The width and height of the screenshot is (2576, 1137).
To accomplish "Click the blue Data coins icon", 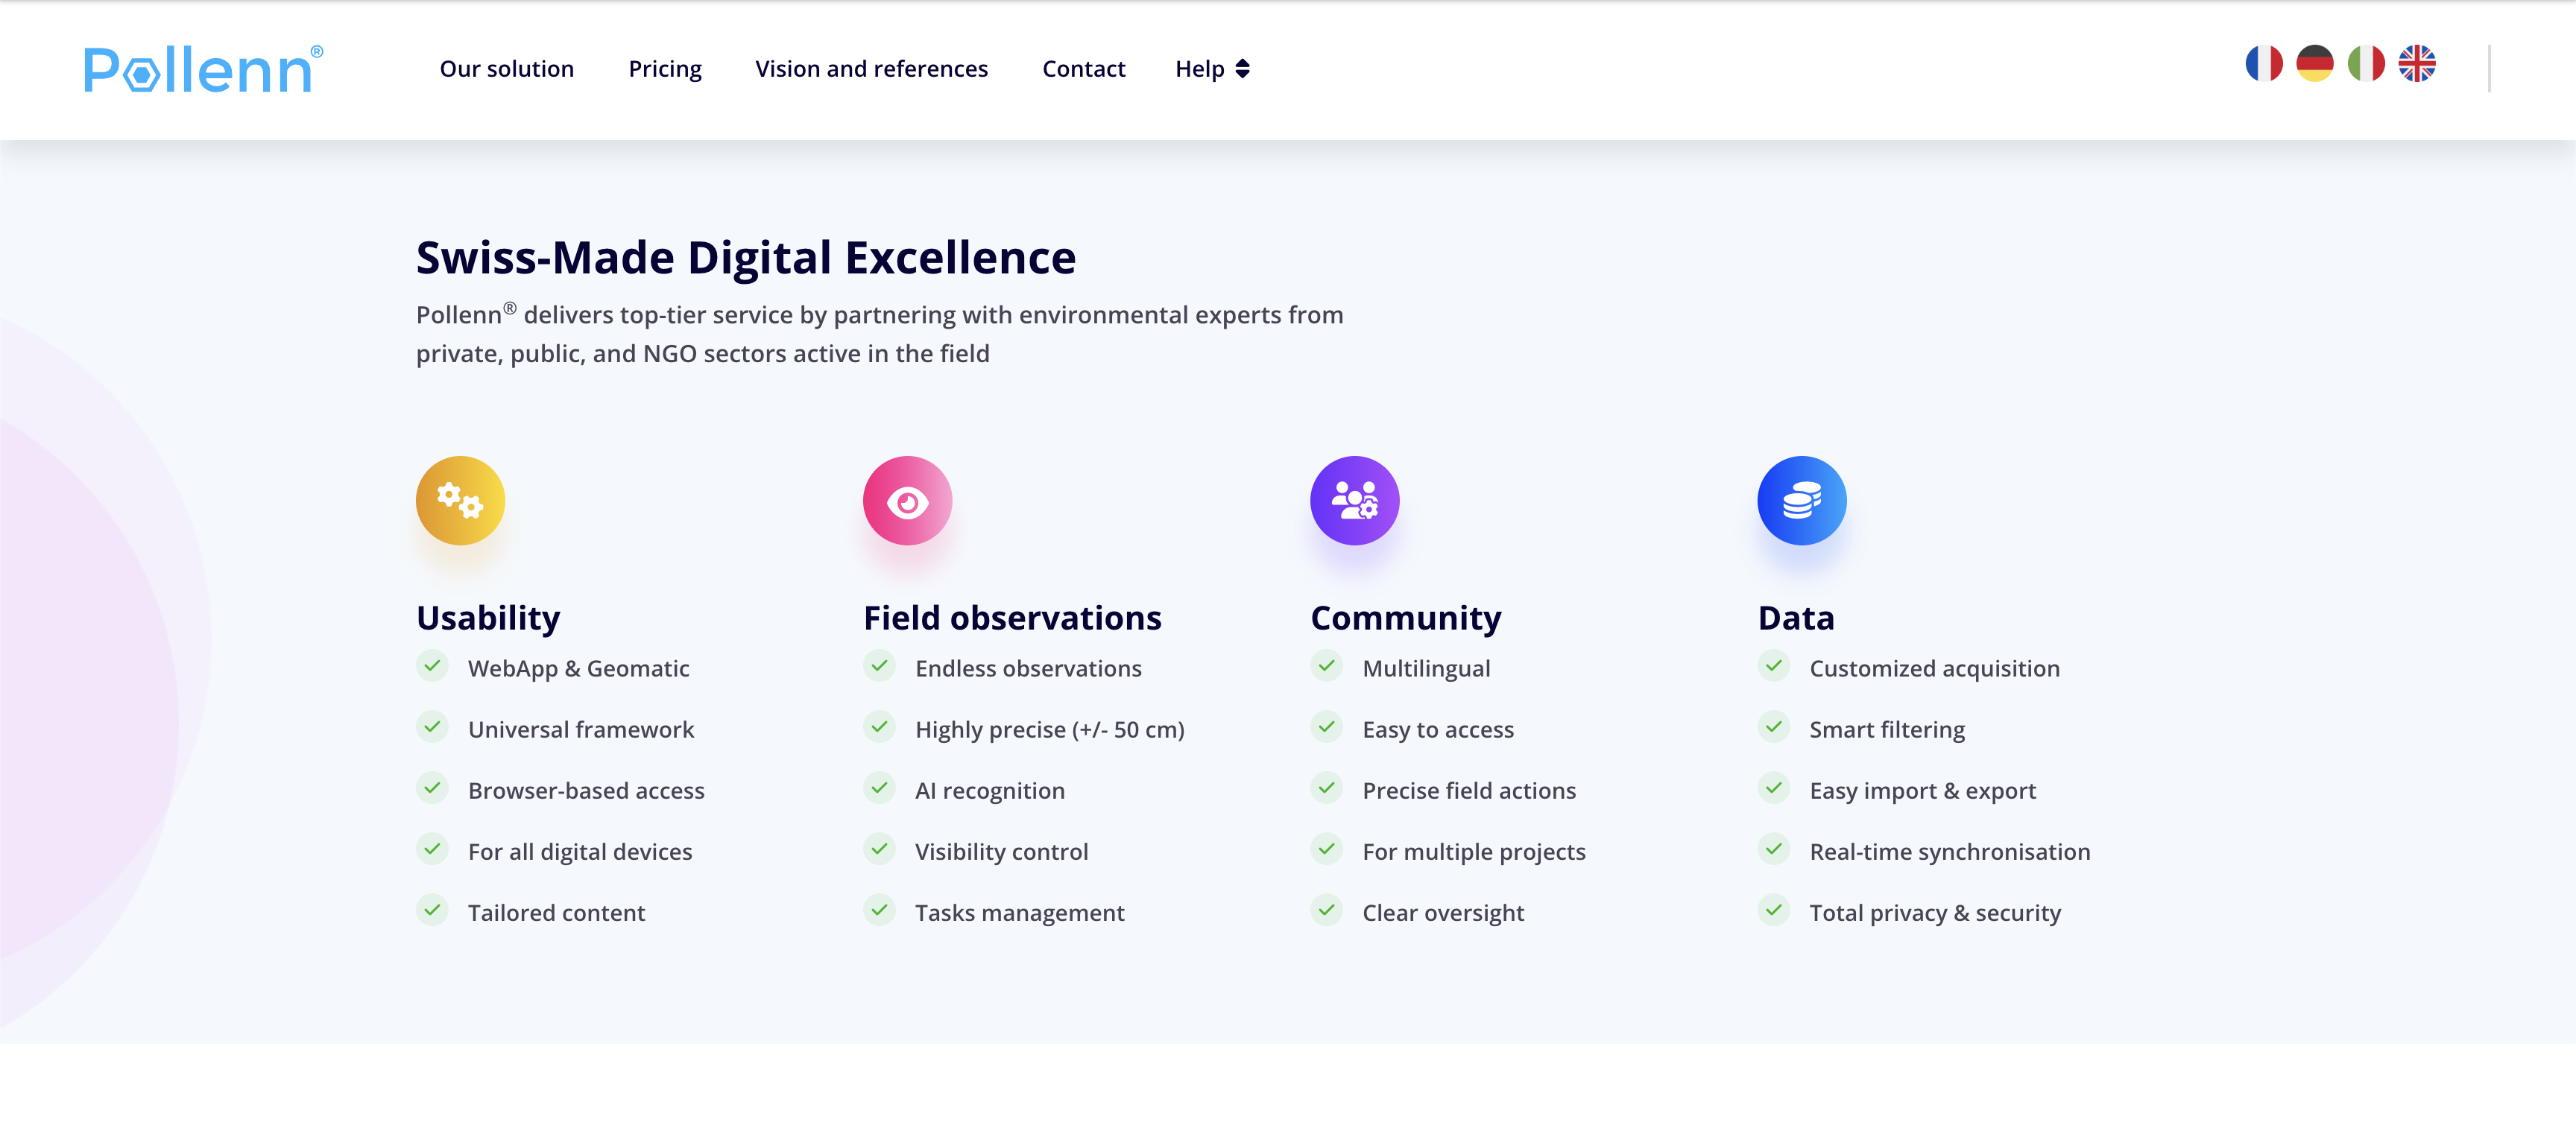I will 1802,501.
